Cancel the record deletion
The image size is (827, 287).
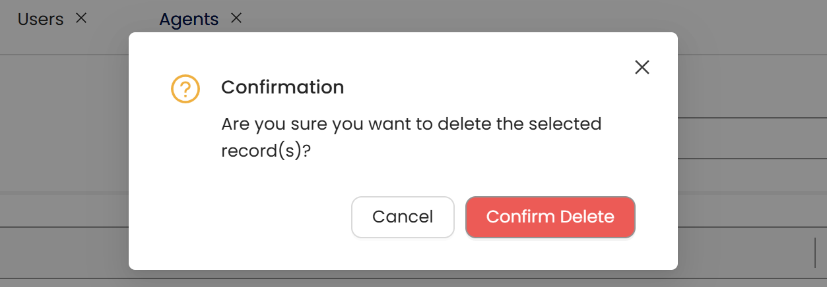click(x=403, y=217)
